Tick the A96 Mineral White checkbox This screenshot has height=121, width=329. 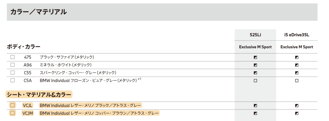click(12, 65)
